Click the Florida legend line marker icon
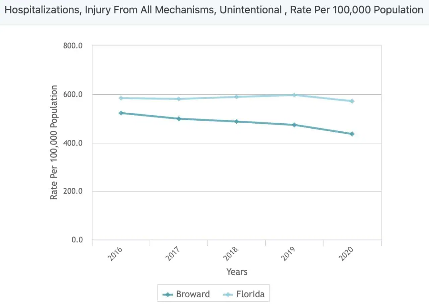429x307 pixels. click(228, 295)
